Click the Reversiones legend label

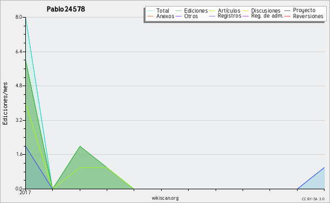(x=308, y=16)
